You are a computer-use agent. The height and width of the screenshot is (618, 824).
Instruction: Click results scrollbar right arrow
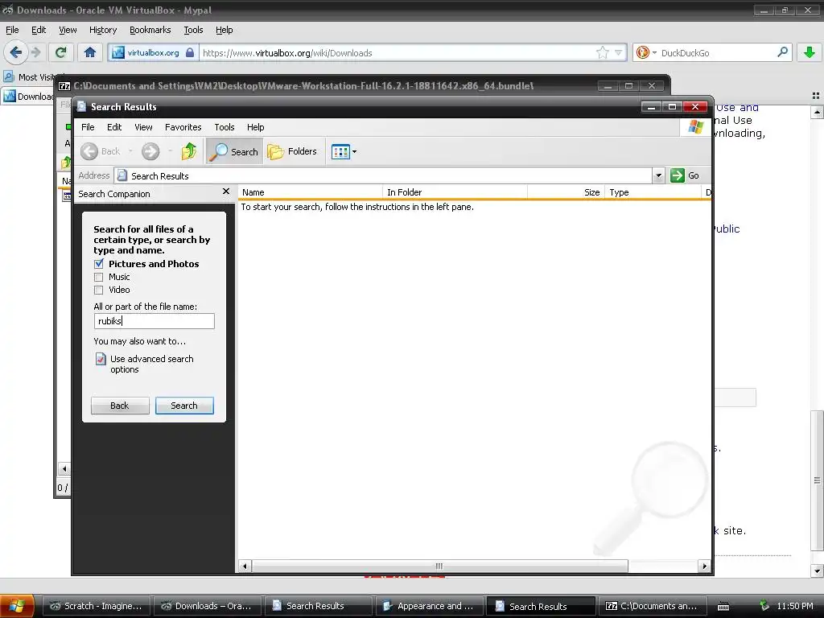705,566
